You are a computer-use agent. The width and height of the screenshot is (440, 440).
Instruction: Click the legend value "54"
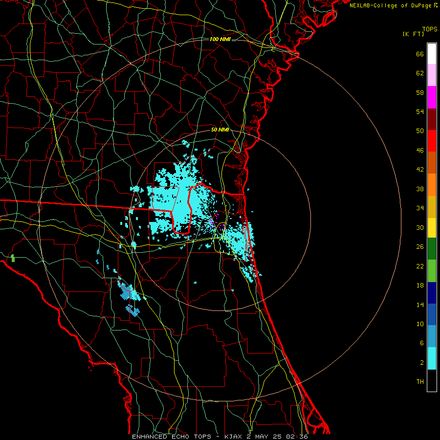pos(420,111)
